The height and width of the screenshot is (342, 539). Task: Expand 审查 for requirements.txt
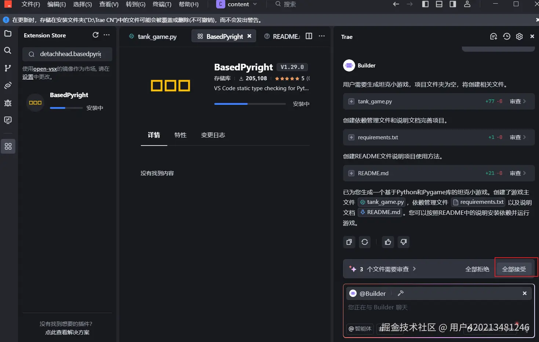[518, 137]
